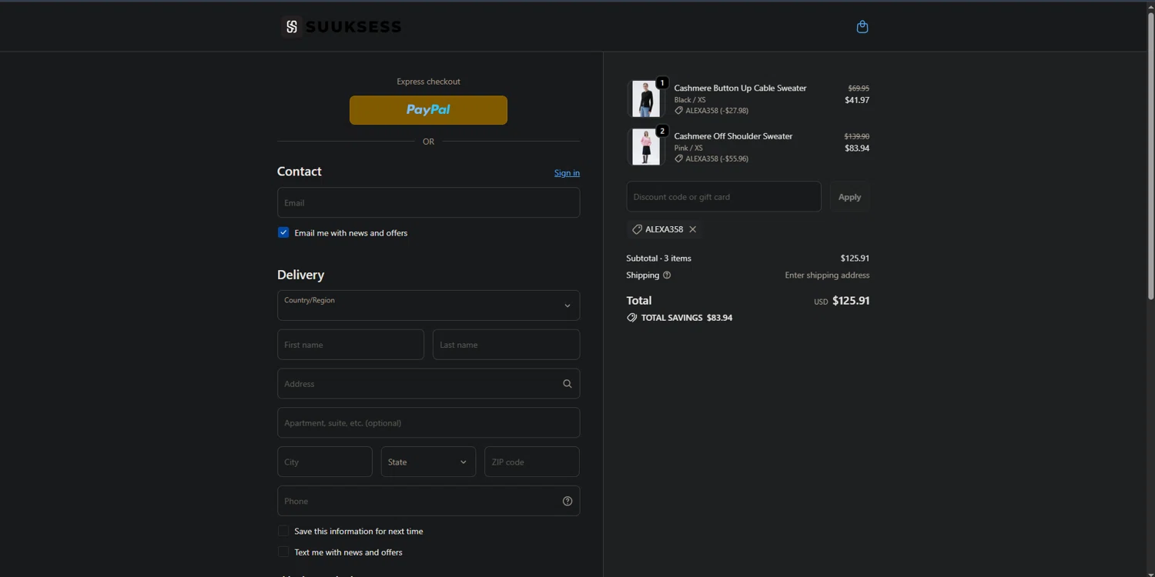Screen dimensions: 1155x577
Task: Click the Email input field
Action: [x=428, y=202]
